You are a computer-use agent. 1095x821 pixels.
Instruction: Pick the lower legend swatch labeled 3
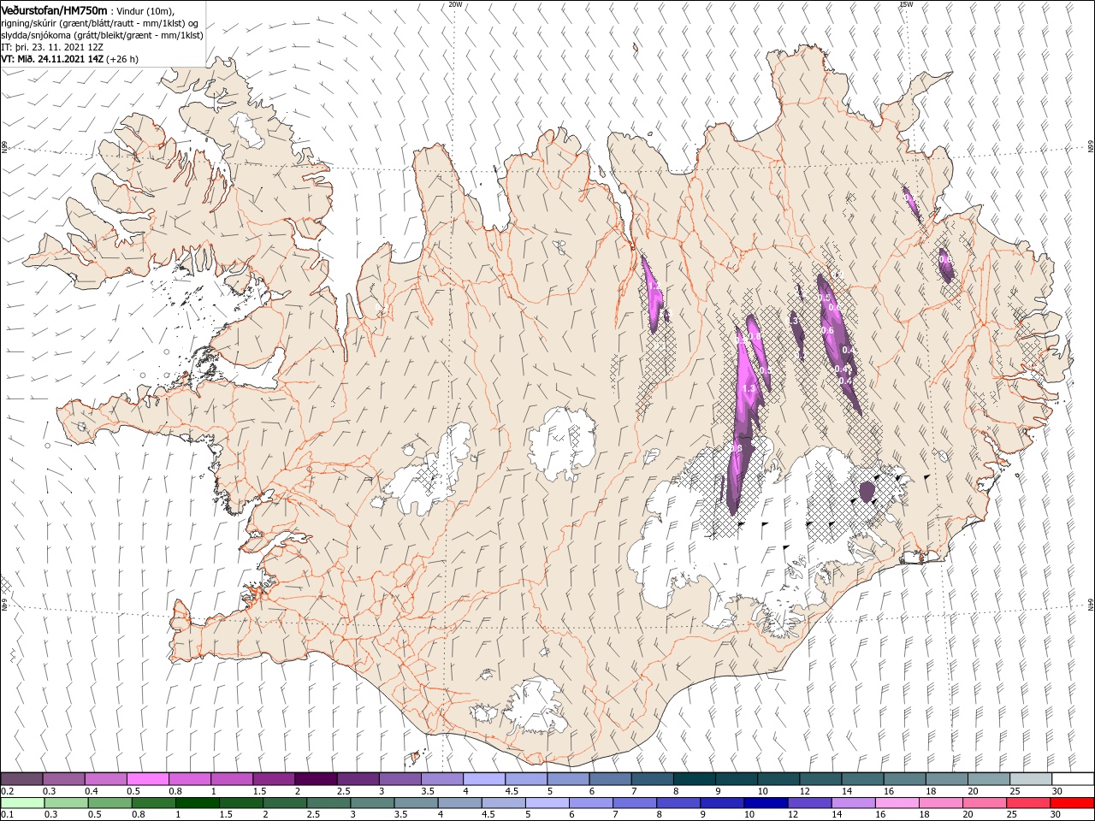pos(371,803)
